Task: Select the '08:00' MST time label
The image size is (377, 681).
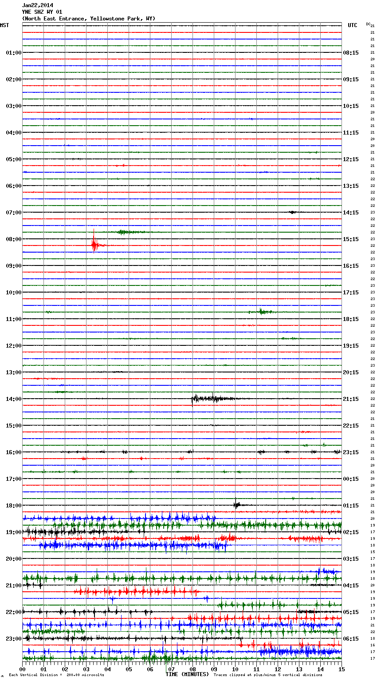Action: [x=14, y=239]
